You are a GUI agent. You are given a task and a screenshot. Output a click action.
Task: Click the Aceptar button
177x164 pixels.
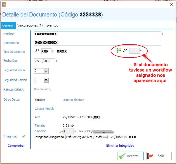coord(130,156)
